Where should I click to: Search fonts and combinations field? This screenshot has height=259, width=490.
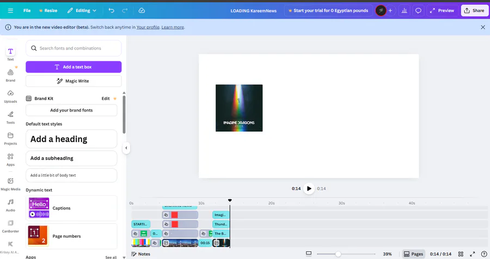[73, 48]
